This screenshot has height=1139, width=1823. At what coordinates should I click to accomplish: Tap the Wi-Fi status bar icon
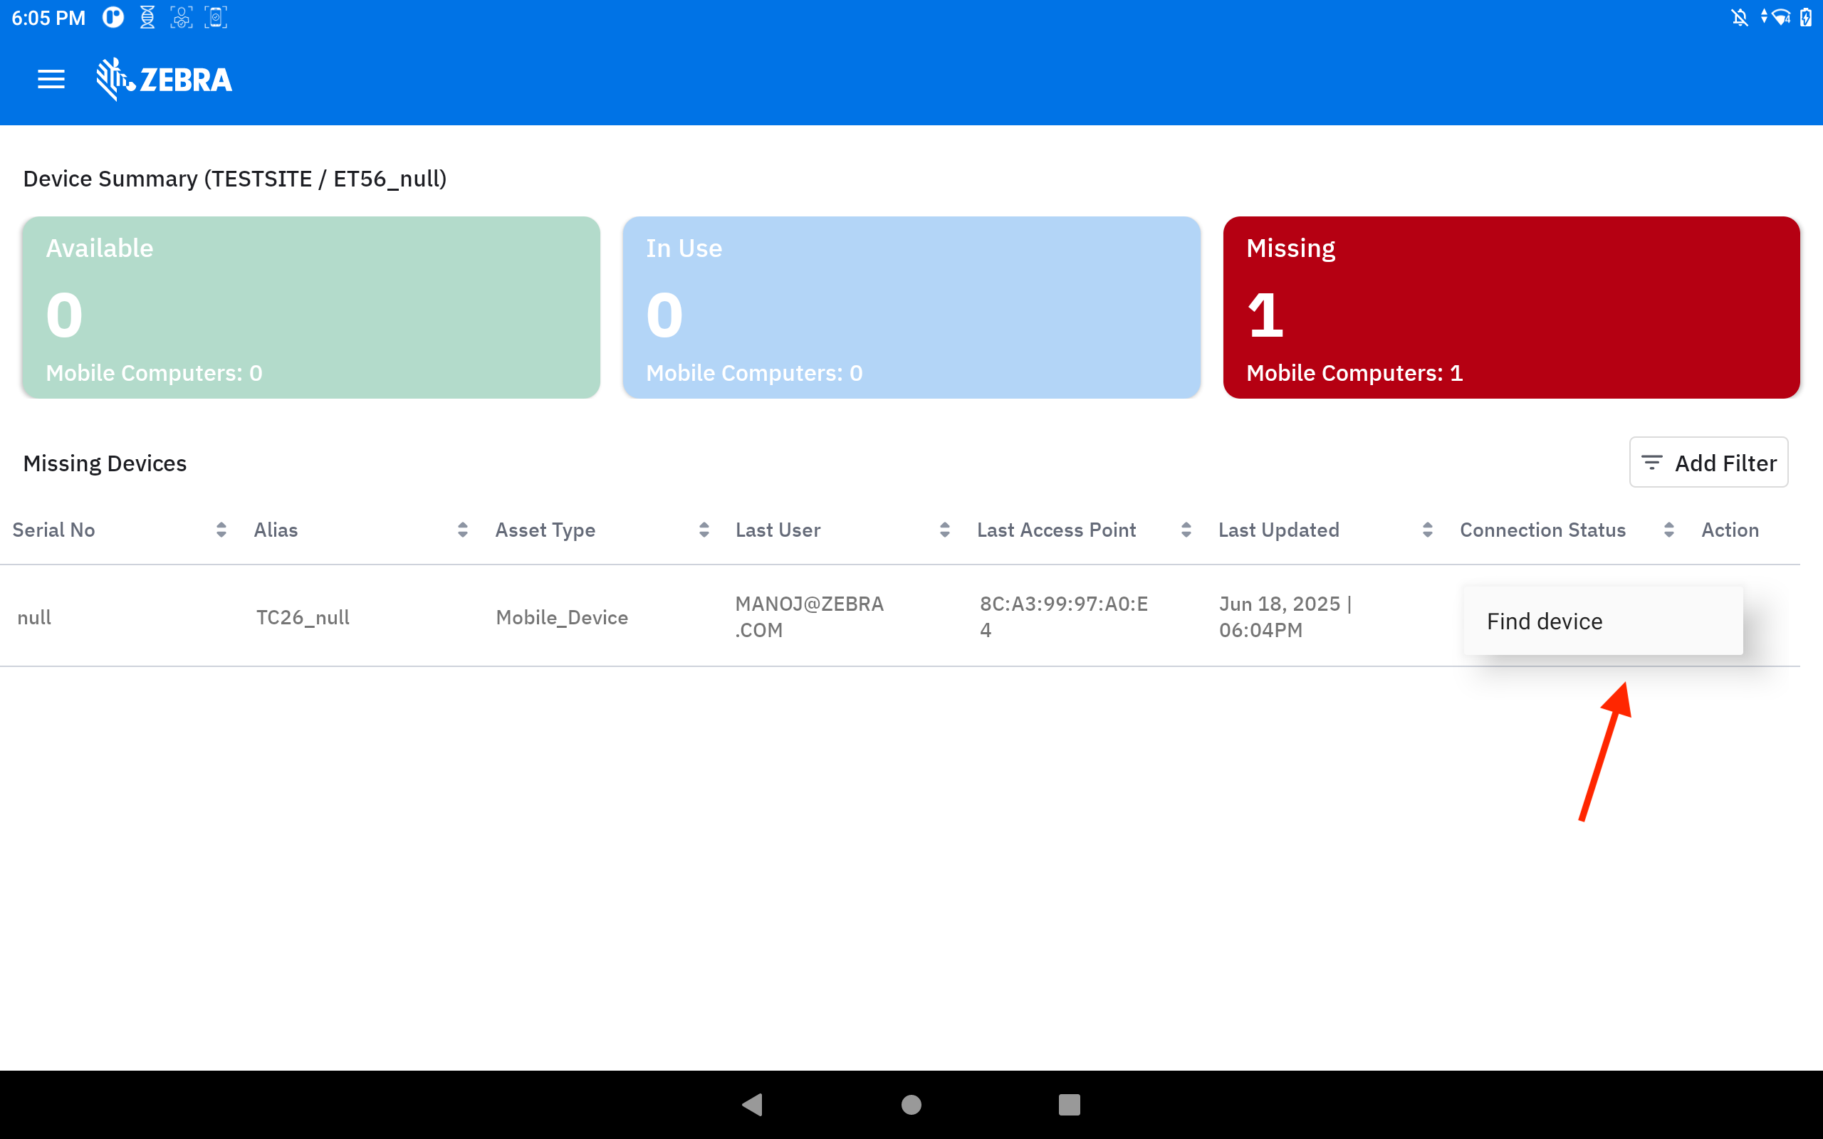pyautogui.click(x=1780, y=17)
